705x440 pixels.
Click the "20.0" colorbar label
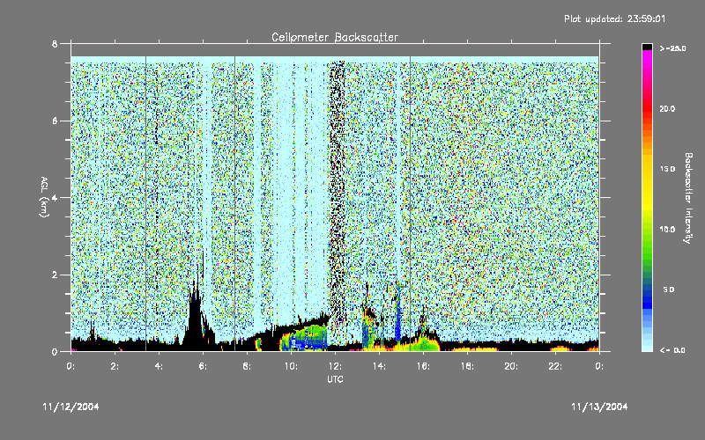tap(667, 108)
